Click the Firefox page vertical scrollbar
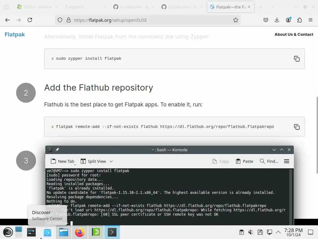The height and width of the screenshot is (239, 318). click(317, 135)
